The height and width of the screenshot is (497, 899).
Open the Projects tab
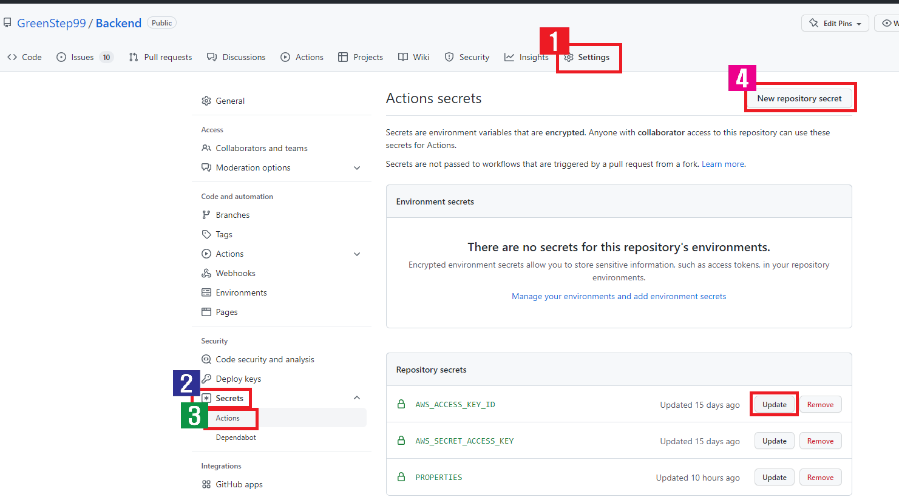click(361, 57)
